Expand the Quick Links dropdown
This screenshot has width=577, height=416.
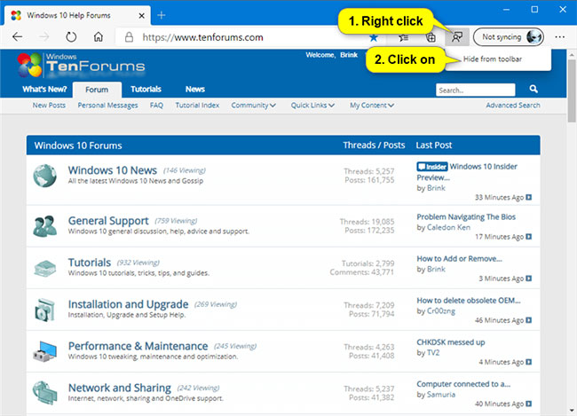[312, 106]
